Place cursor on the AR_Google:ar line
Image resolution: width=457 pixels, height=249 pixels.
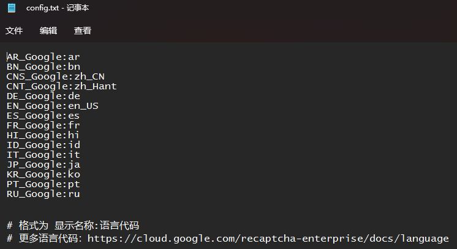point(43,57)
